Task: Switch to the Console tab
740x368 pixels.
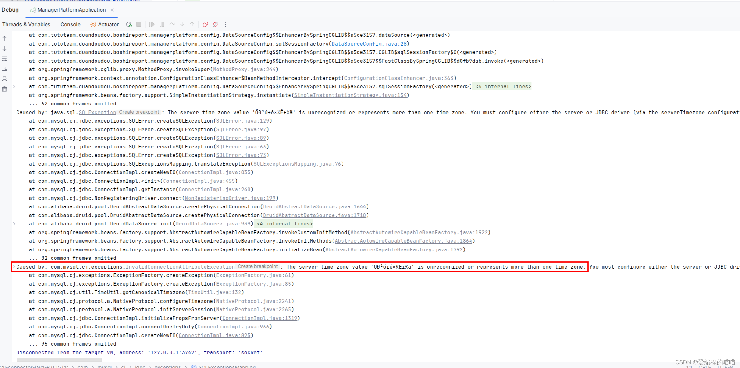Action: [x=70, y=24]
